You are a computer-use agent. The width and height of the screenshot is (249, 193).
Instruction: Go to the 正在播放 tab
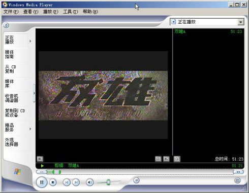(x=16, y=40)
